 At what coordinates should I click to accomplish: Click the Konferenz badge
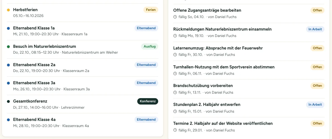148,101
